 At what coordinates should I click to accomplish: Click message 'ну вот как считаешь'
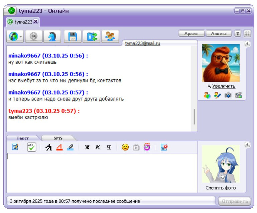(32, 62)
